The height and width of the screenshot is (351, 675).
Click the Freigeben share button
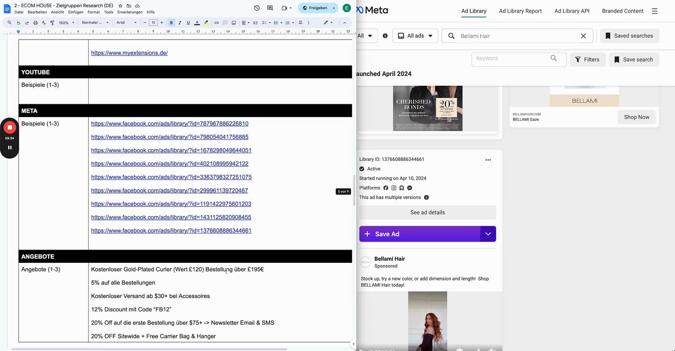314,8
